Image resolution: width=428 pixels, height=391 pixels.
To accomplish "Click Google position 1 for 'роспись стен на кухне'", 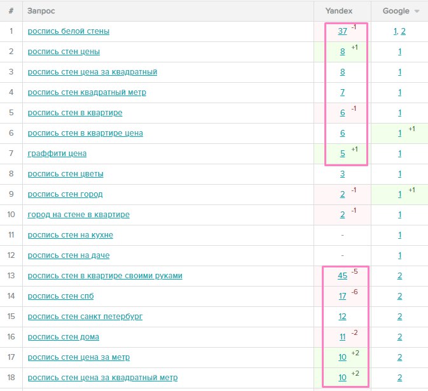I will pyautogui.click(x=399, y=235).
